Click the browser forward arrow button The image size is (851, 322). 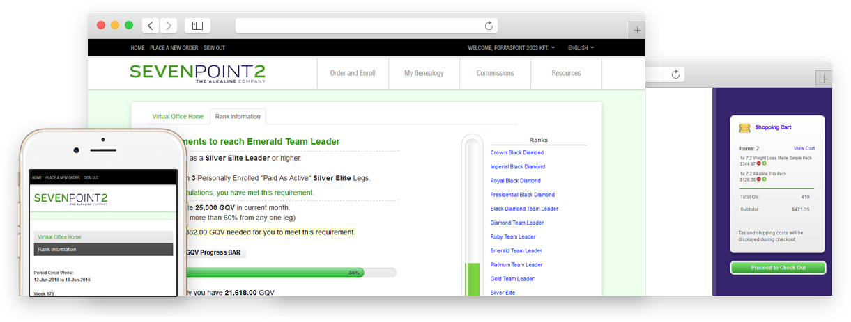point(169,26)
